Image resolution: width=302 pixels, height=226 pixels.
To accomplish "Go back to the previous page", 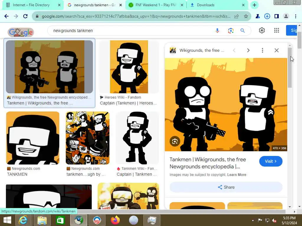I will [6, 16].
